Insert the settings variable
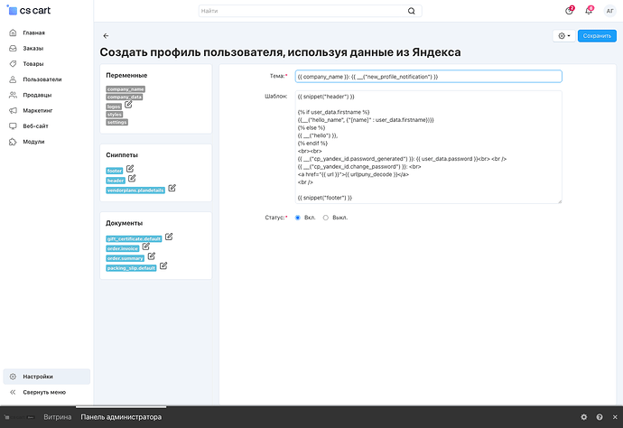Viewport: 623px width, 428px height. (x=116, y=123)
